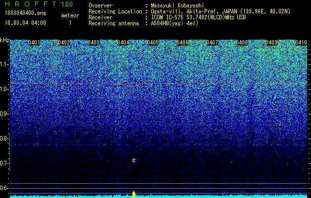
Task: Click the 0.6 frequency axis label
Action: pos(3,188)
